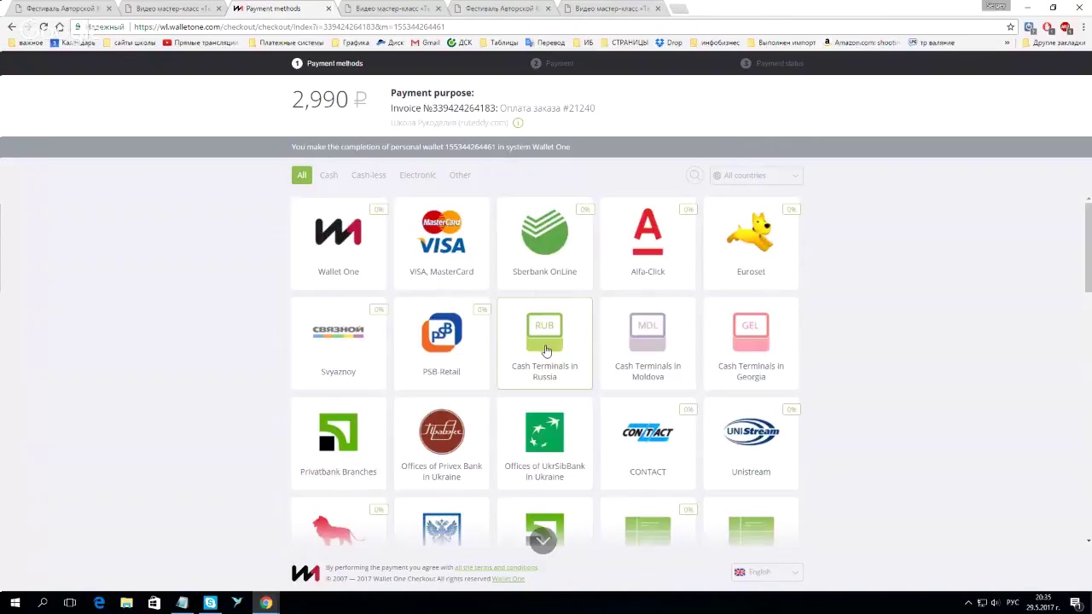Open File Explorer from taskbar
The height and width of the screenshot is (614, 1092).
pos(126,603)
